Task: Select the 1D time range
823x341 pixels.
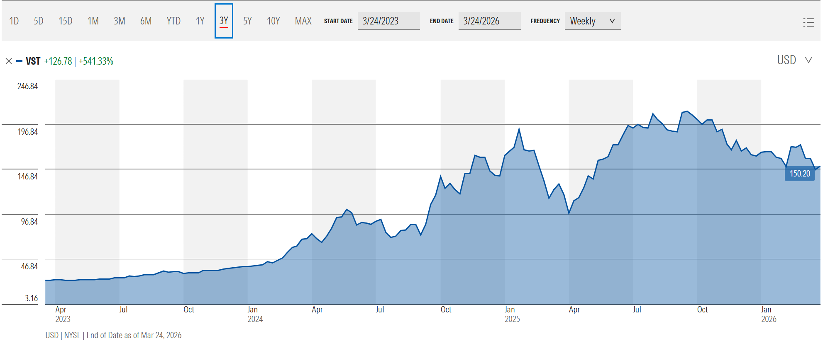Action: point(14,21)
